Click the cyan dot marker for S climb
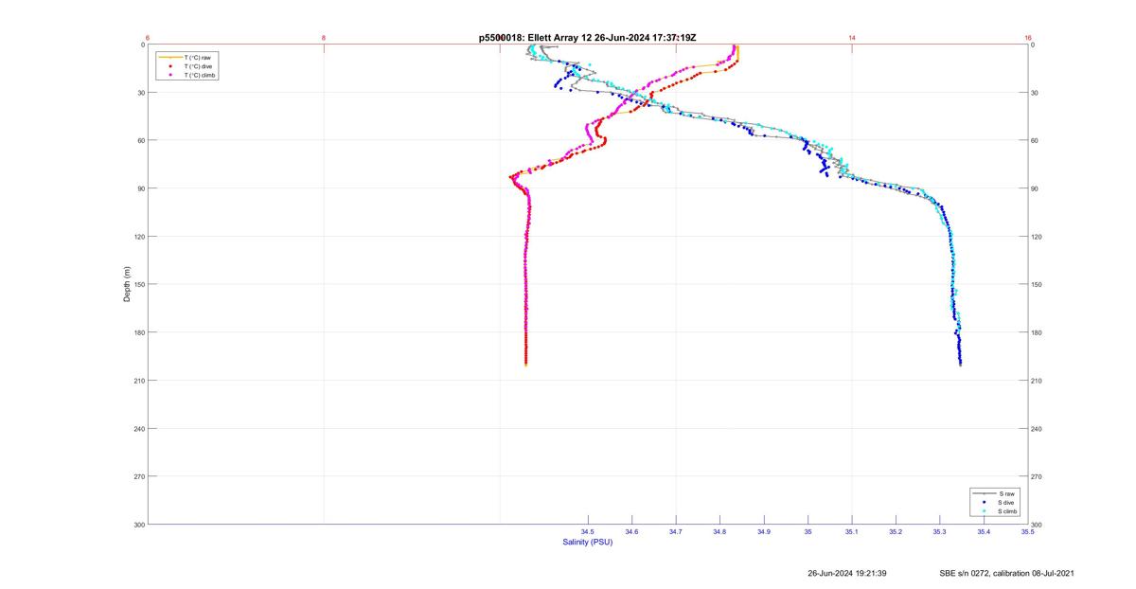 (985, 511)
